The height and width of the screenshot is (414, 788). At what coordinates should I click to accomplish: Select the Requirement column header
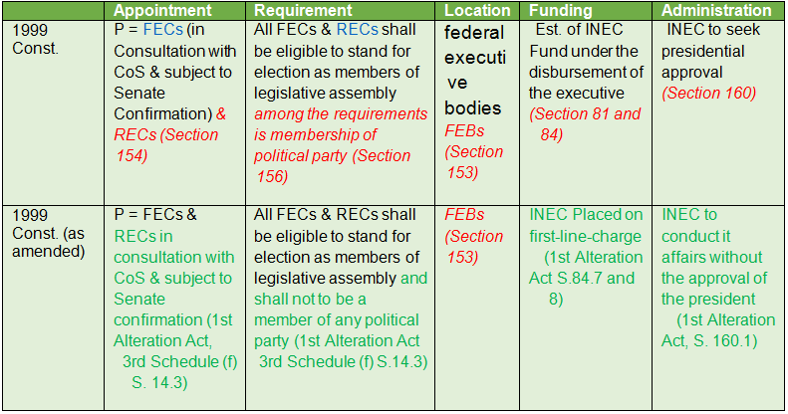[x=303, y=11]
